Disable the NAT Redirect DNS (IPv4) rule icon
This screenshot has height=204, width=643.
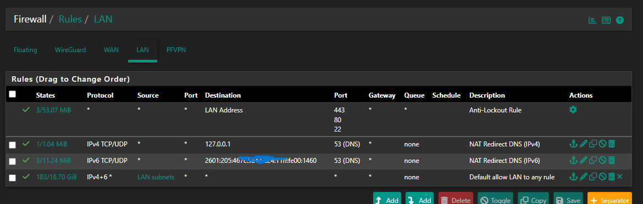coord(602,144)
